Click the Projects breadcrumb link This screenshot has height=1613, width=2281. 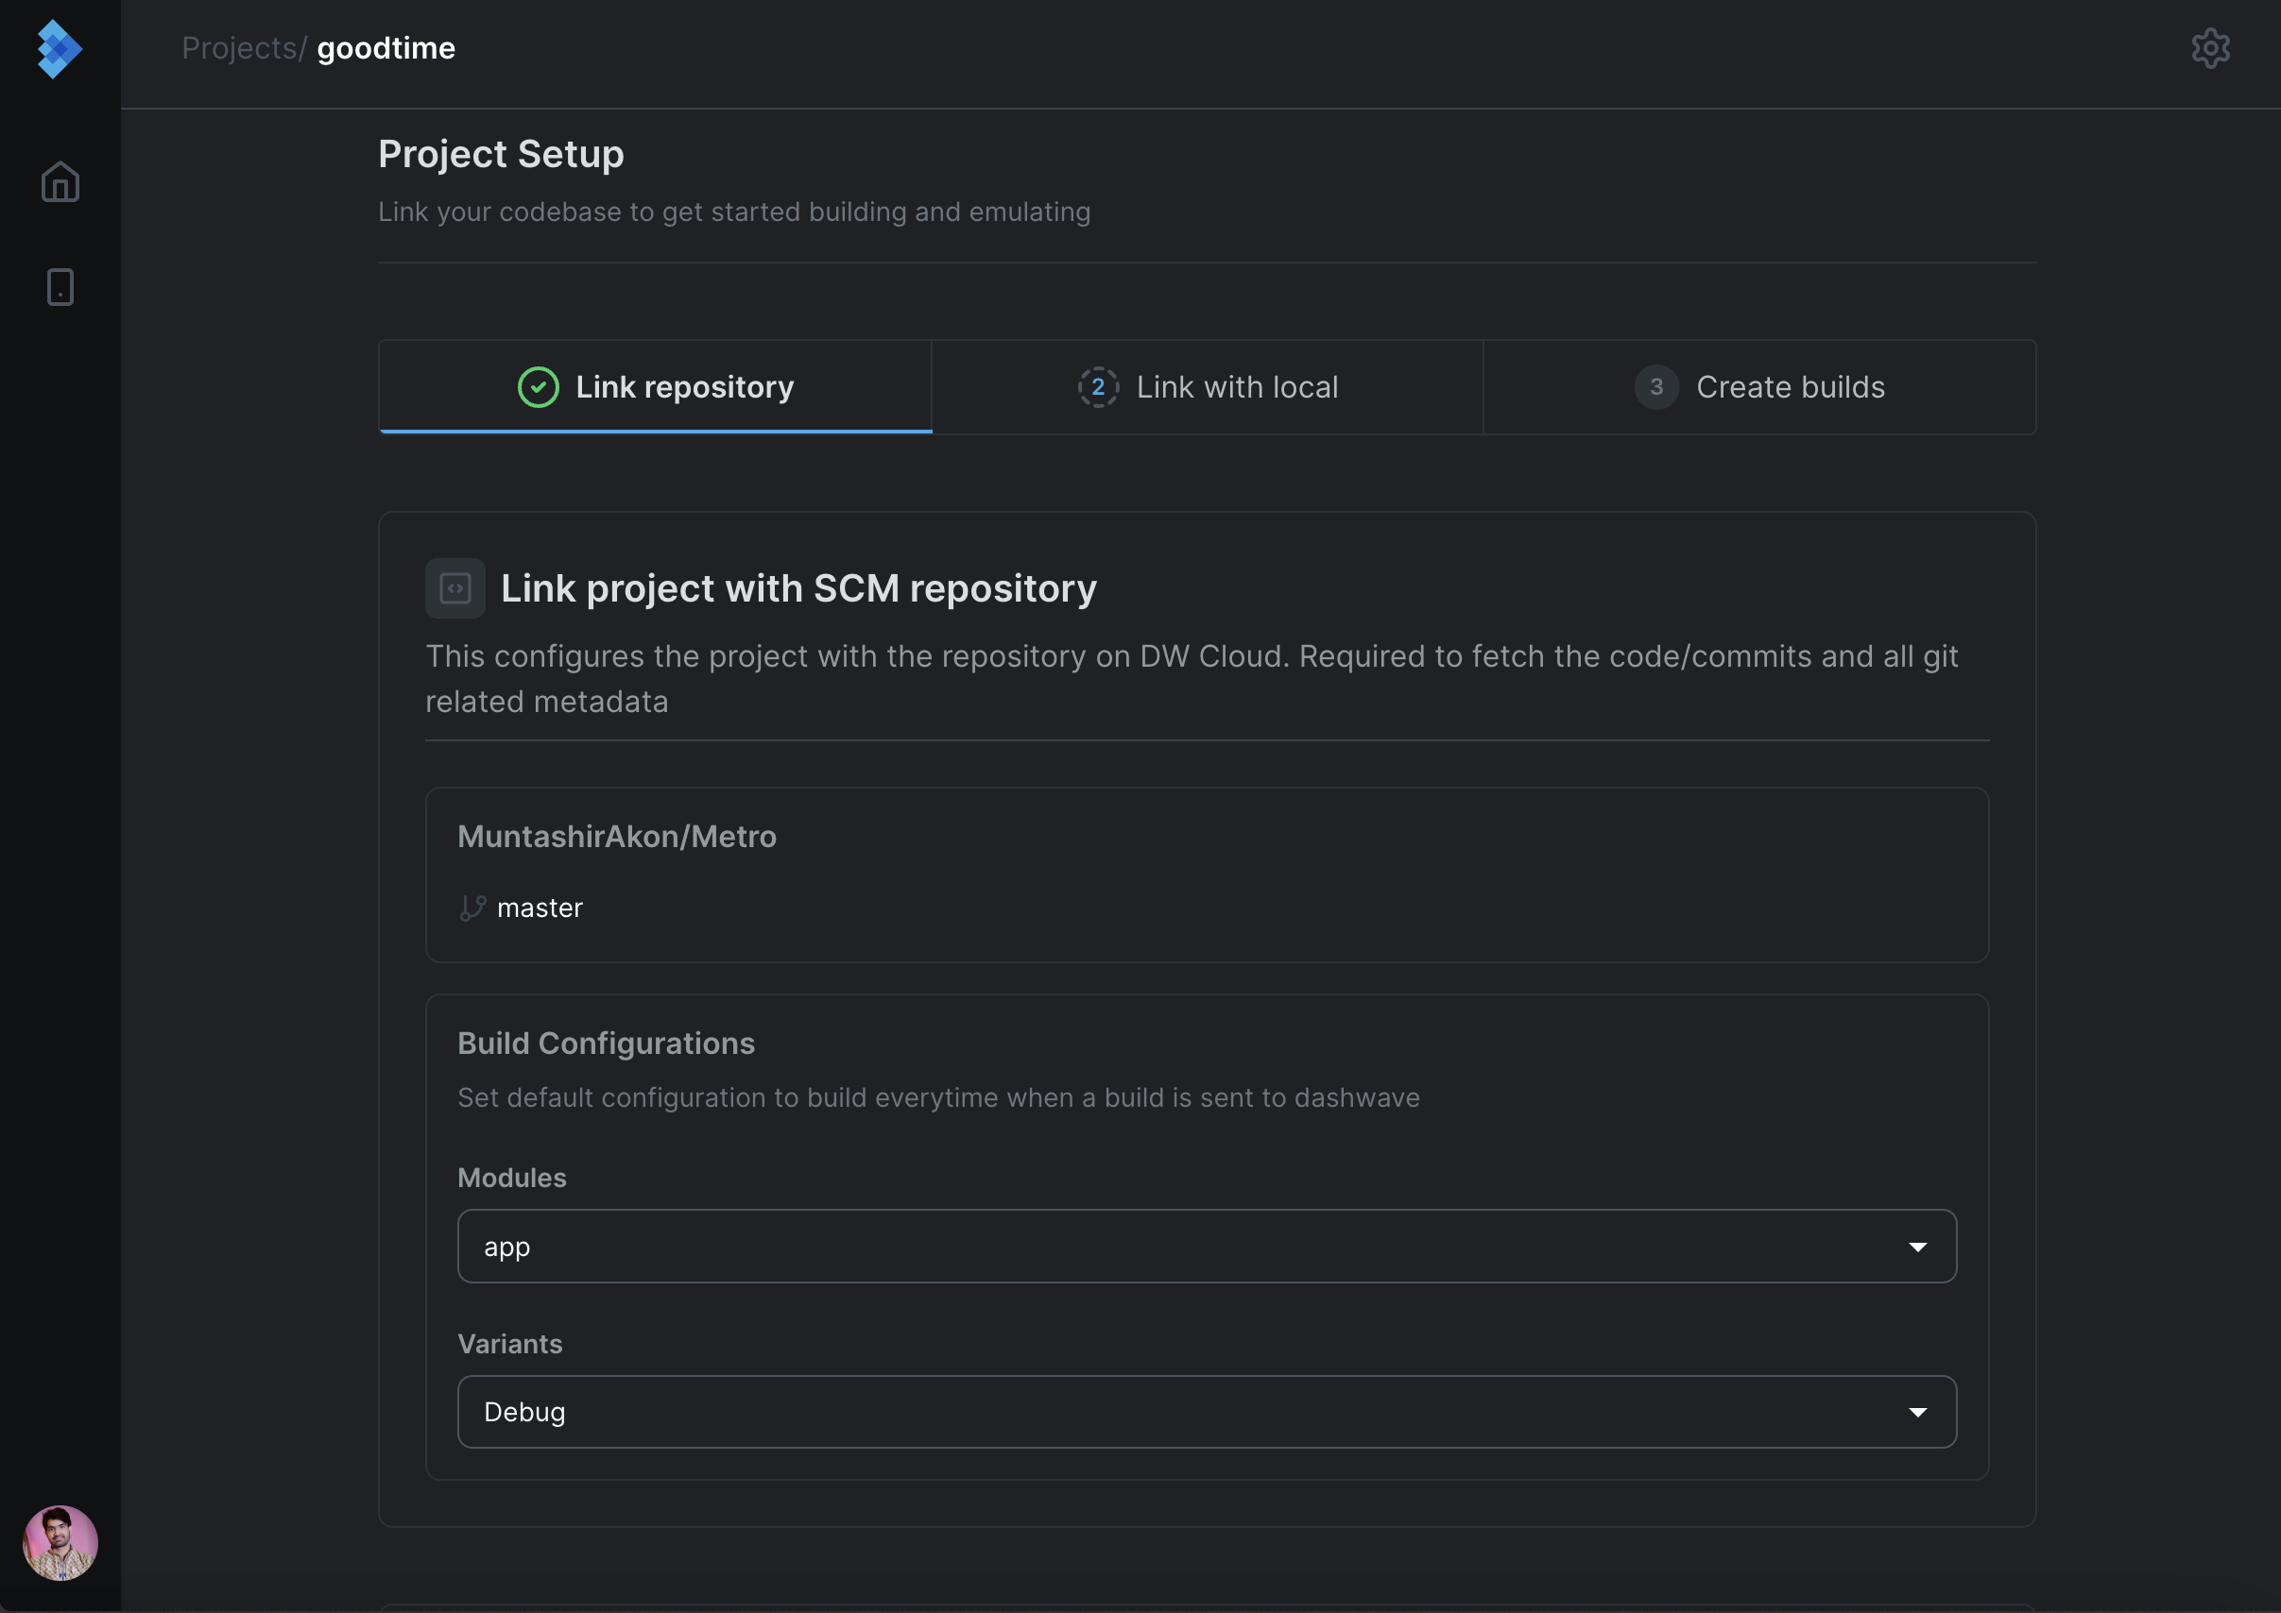point(239,47)
